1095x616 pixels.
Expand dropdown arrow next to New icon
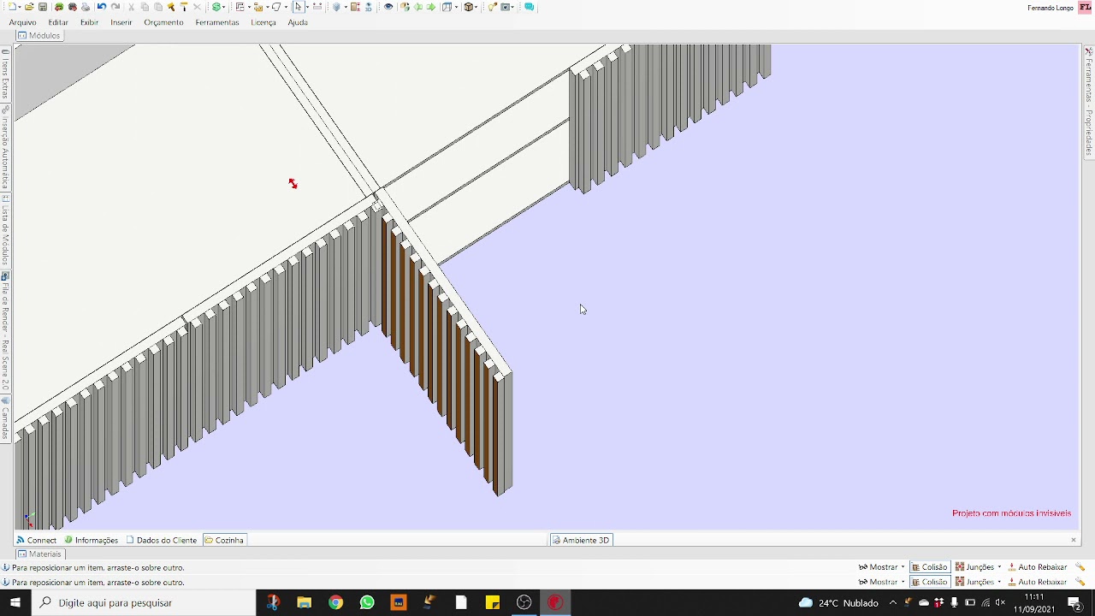click(20, 7)
